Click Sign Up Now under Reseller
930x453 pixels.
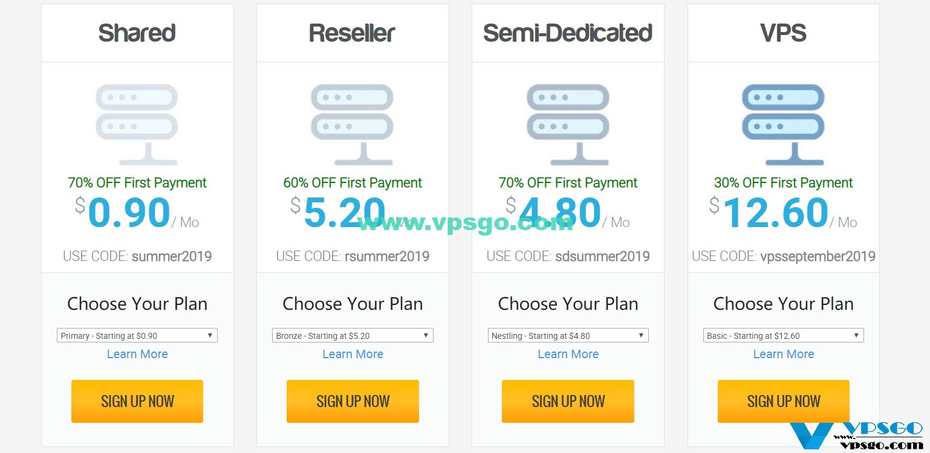point(353,401)
